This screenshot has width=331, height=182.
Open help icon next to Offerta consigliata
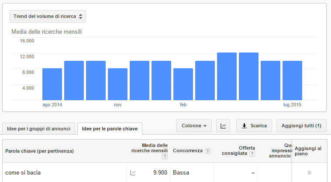coord(252,154)
